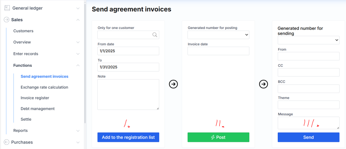
Task: Collapse the Sales section chevron
Action: pos(78,20)
